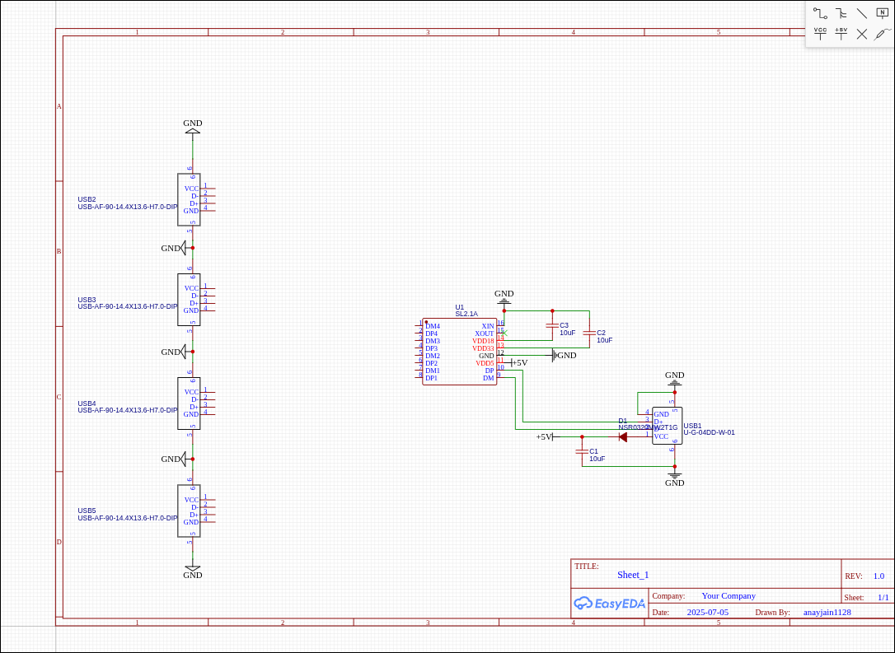Place a +5V net flag
This screenshot has width=895, height=653.
[x=841, y=34]
